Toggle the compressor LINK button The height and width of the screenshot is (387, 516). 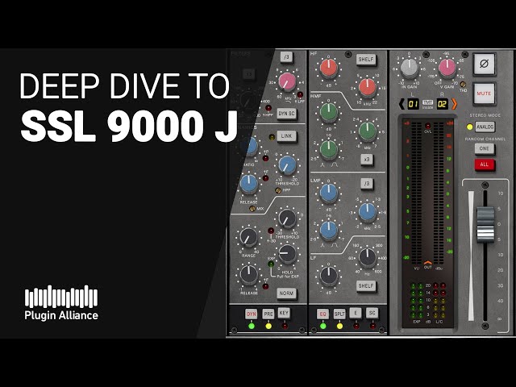(287, 136)
